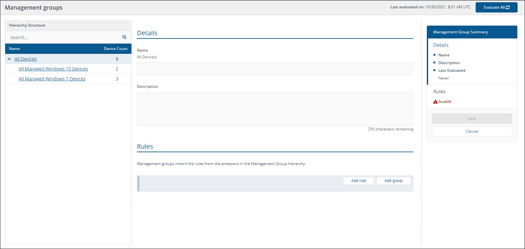Click the Evaluate All button

pos(496,7)
